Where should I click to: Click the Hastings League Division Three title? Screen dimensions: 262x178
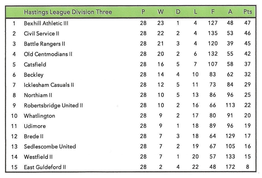tap(68, 12)
